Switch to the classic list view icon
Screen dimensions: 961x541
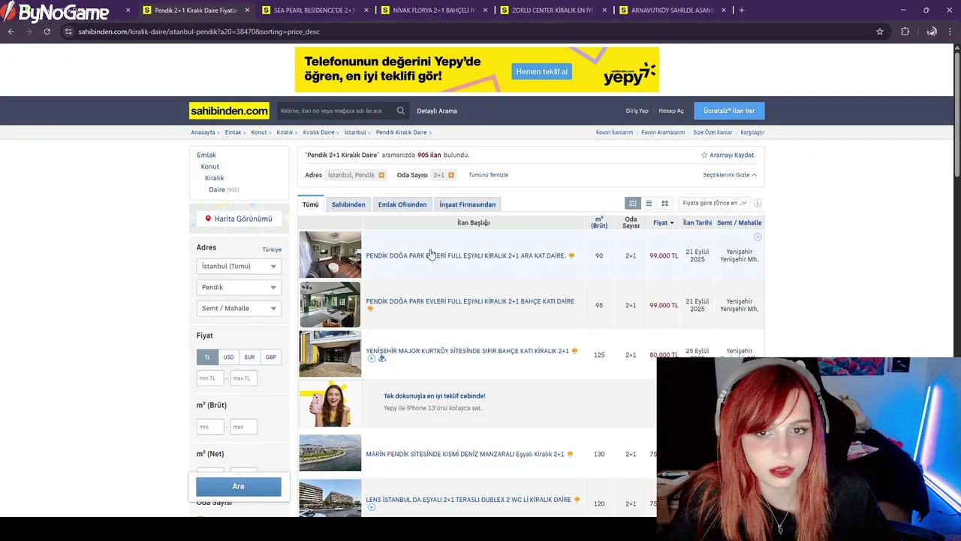tap(649, 203)
